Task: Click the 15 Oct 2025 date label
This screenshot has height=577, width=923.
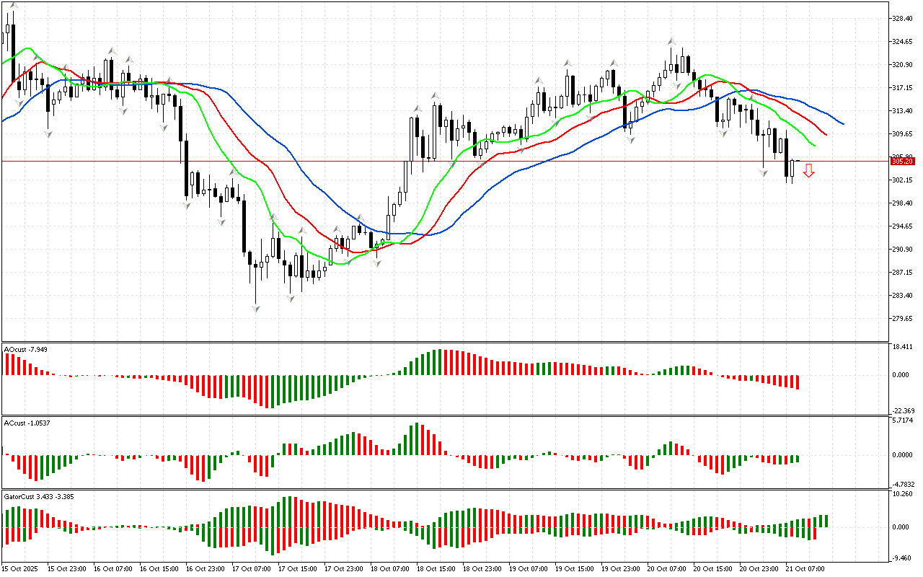Action: 22,569
